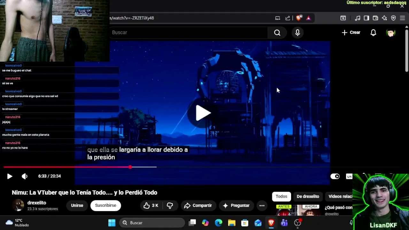
Task: Open the Brave media playlist music icon
Action: 358,18
